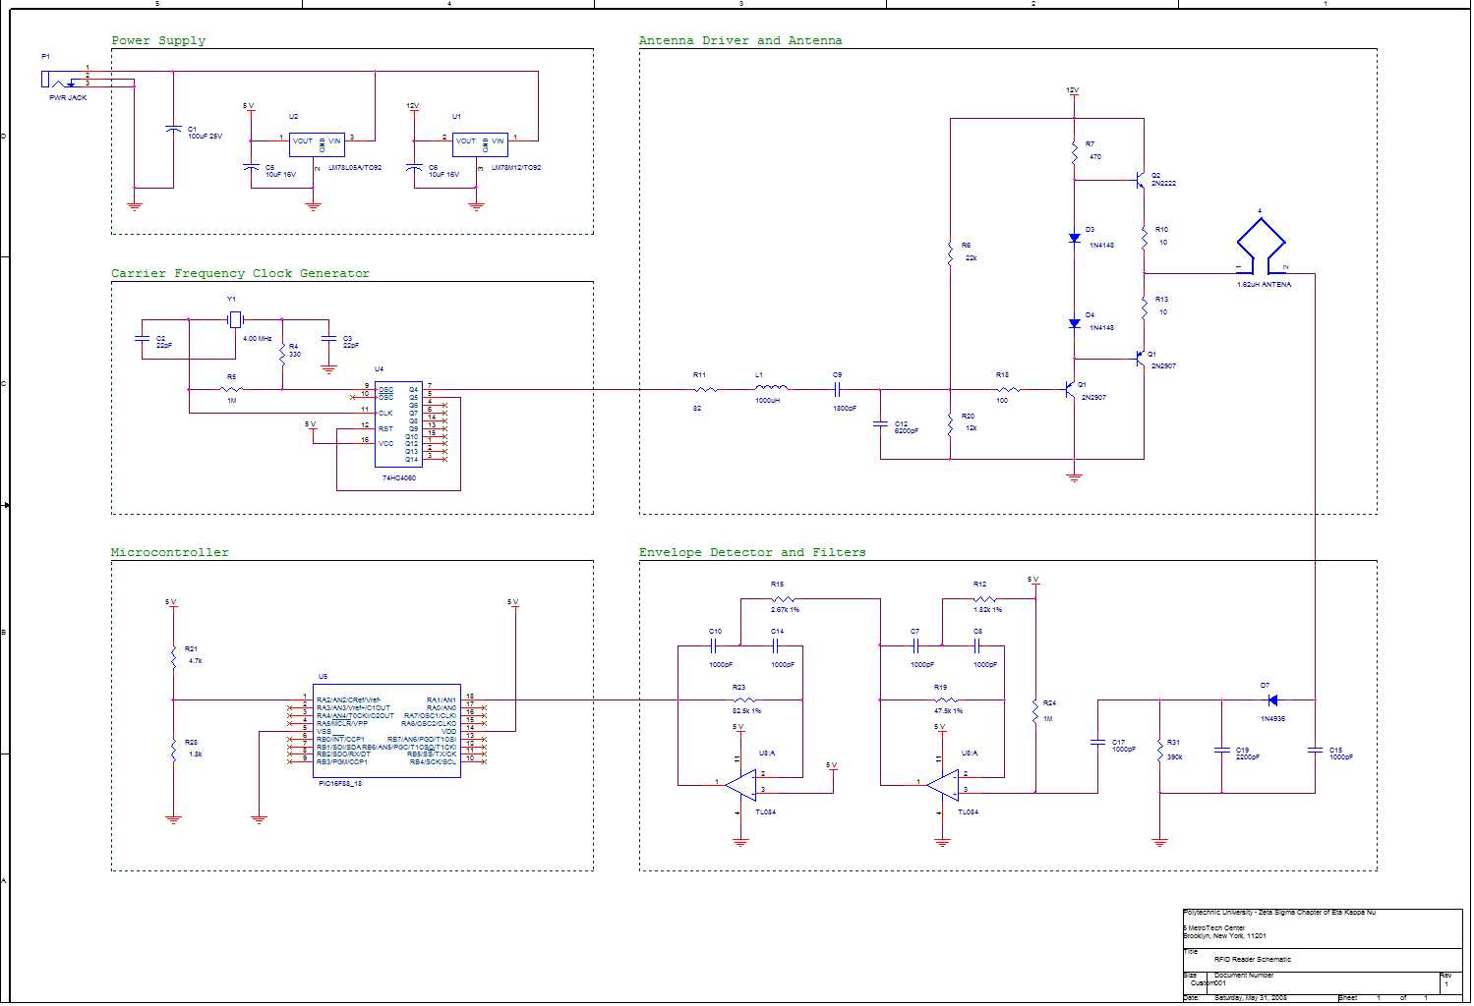Select resistor R19 47.5k 1%
Image resolution: width=1474 pixels, height=1006 pixels.
[x=946, y=700]
